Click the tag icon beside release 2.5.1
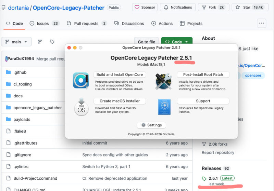The width and height of the screenshot is (274, 191). pyautogui.click(x=204, y=179)
